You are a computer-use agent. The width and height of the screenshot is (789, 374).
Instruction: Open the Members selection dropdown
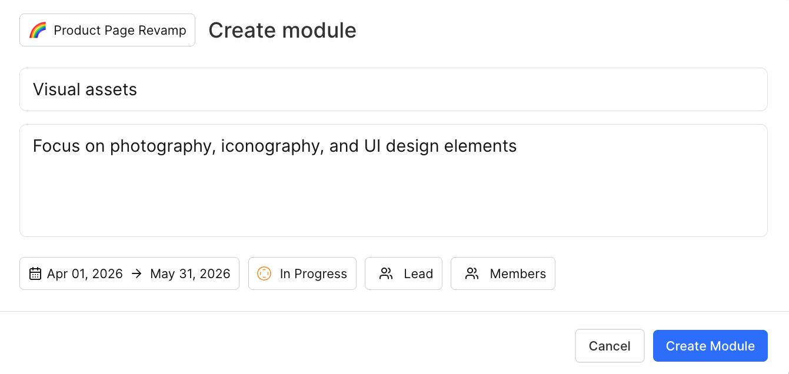coord(503,273)
